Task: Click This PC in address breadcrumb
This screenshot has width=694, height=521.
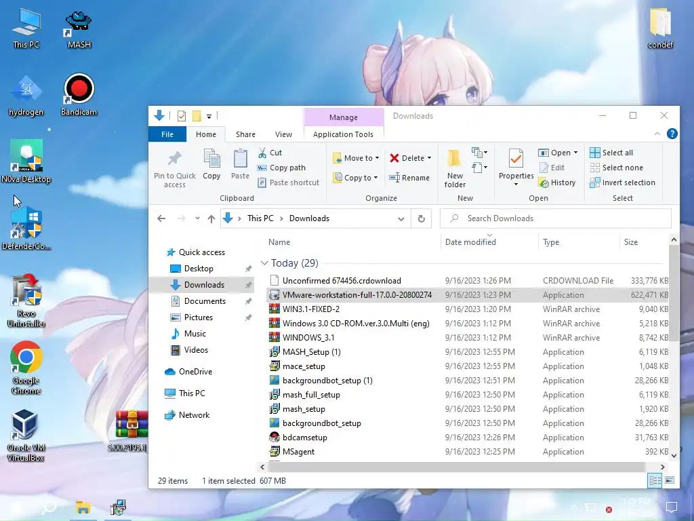Action: pyautogui.click(x=260, y=218)
